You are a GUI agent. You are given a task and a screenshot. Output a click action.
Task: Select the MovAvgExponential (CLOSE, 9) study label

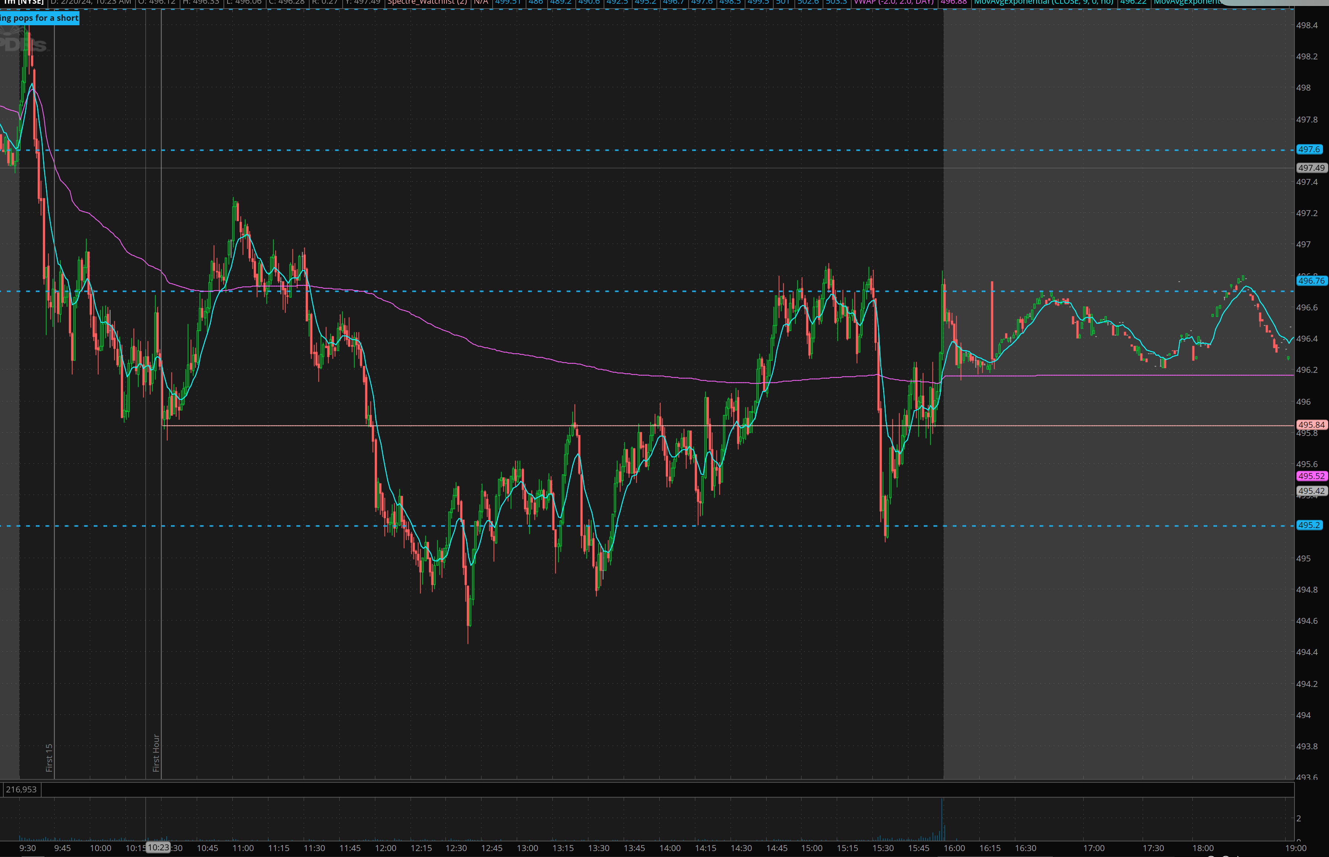tap(1044, 2)
